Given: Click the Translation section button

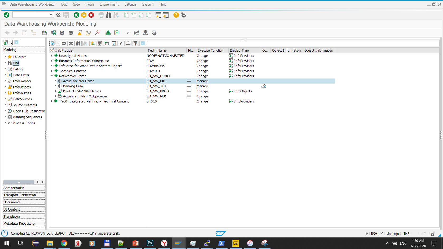Looking at the screenshot, I should tap(24, 216).
